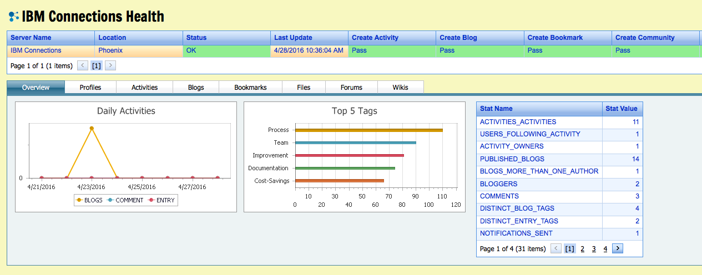The width and height of the screenshot is (702, 275).
Task: Select the BLOGS_MORE_THAN_ONE_AUTHOR stat row
Action: (x=559, y=171)
